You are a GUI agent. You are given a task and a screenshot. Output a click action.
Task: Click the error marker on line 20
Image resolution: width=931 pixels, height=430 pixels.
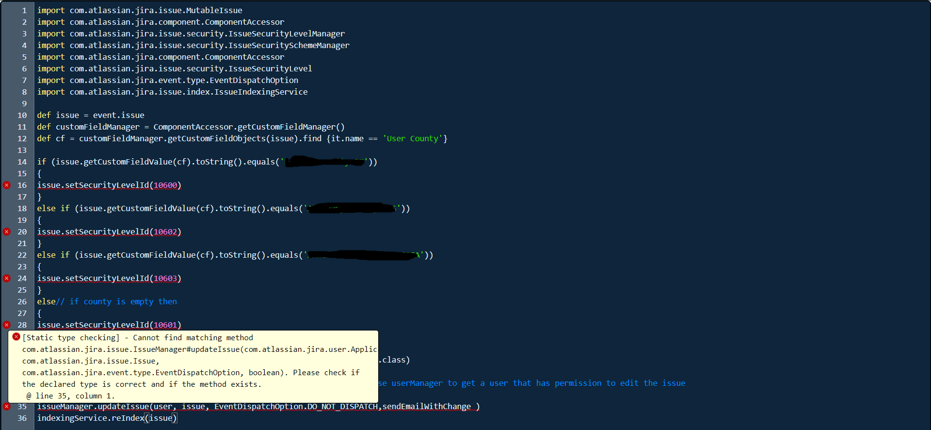tap(7, 232)
